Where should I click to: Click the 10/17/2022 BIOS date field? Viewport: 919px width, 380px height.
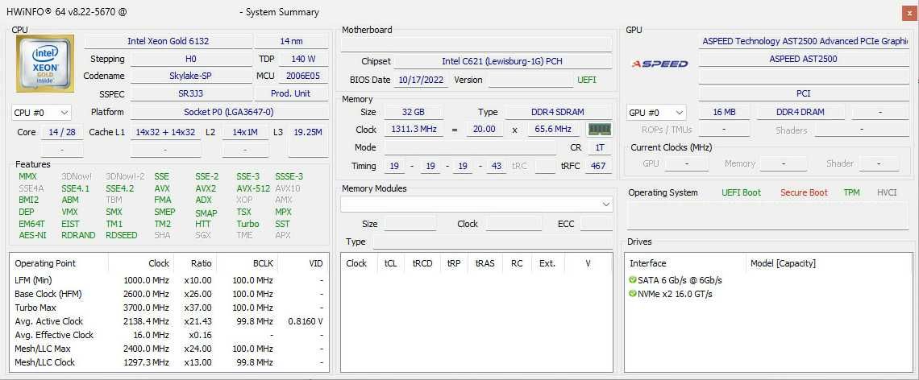pos(421,81)
